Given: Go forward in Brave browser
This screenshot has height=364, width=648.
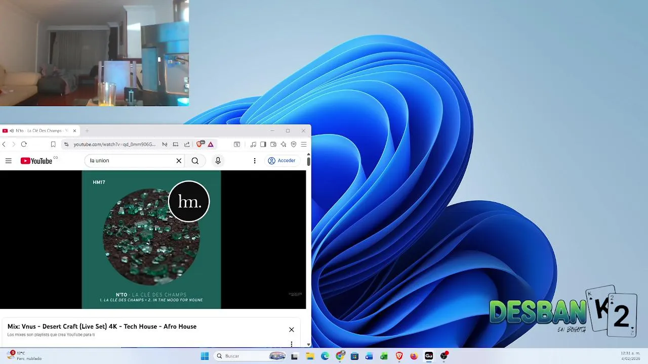Looking at the screenshot, I should (x=14, y=144).
